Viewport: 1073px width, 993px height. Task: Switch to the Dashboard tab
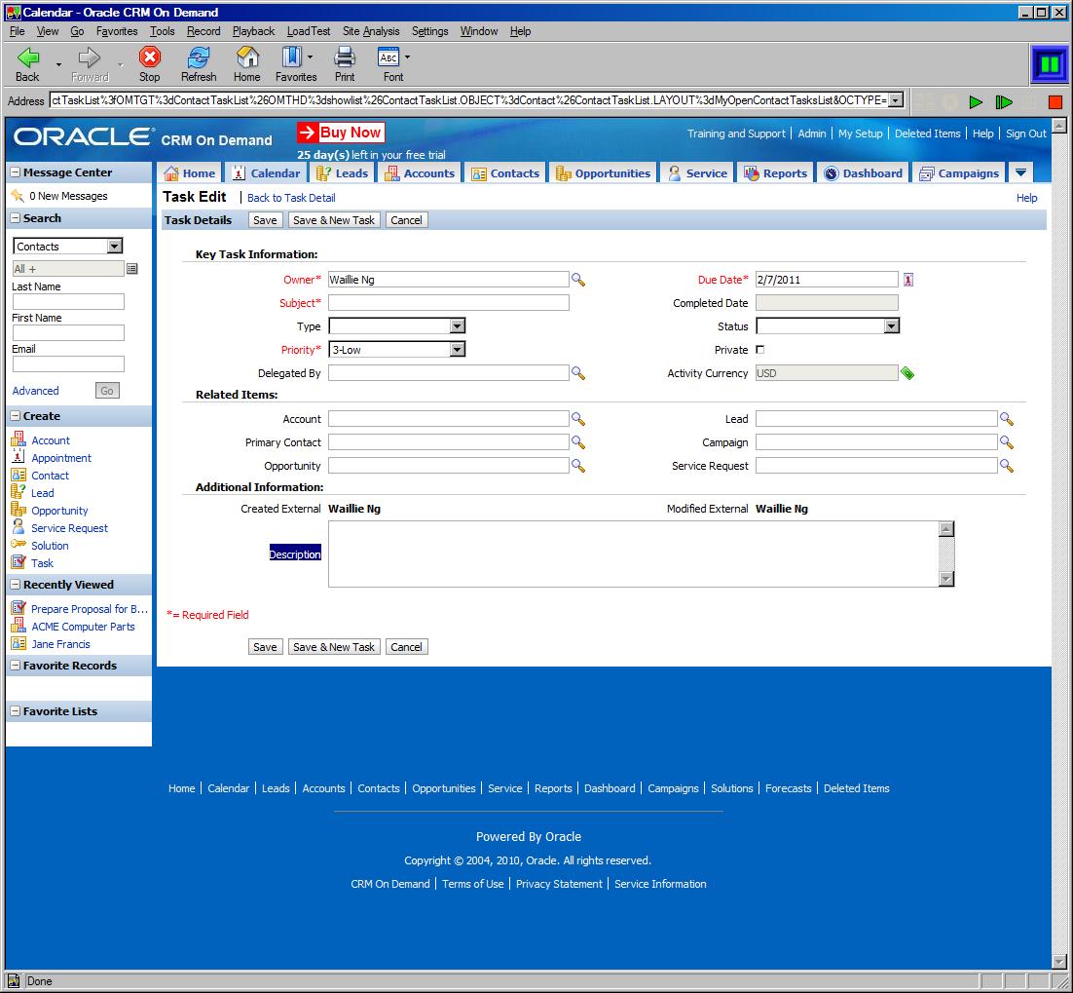coord(863,173)
